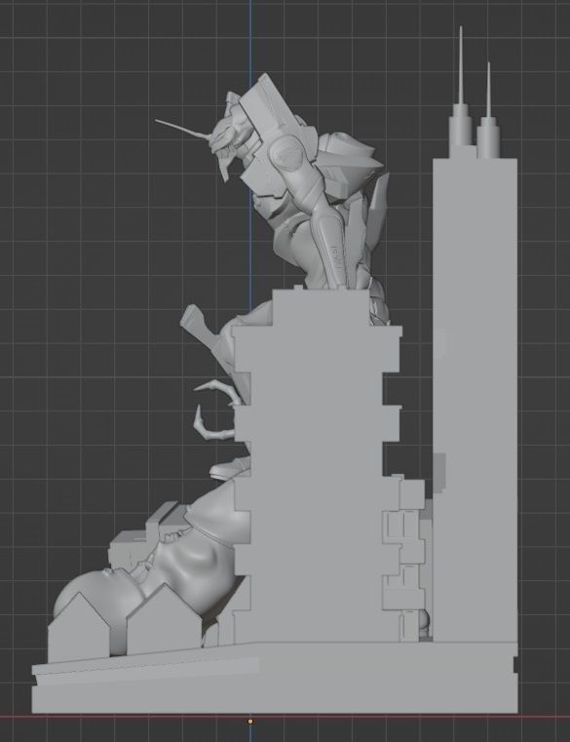The image size is (570, 742).
Task: Select the central apartment building with balconies
Action: [317, 466]
